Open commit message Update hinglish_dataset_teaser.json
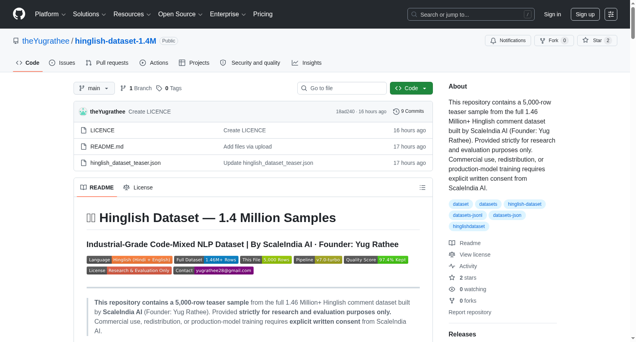 point(268,163)
